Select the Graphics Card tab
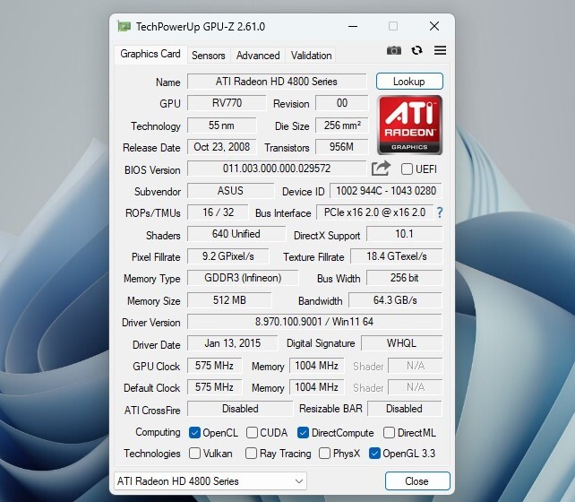 [150, 54]
